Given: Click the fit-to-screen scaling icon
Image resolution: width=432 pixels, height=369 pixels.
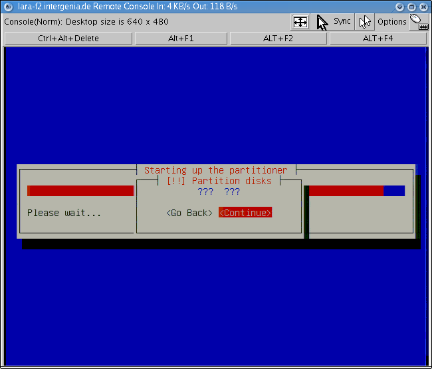Looking at the screenshot, I should [x=300, y=22].
